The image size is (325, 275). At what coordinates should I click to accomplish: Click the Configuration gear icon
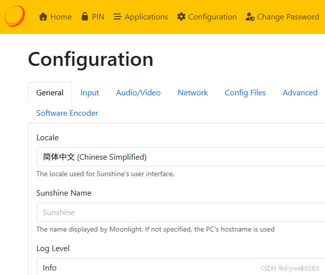click(x=181, y=16)
